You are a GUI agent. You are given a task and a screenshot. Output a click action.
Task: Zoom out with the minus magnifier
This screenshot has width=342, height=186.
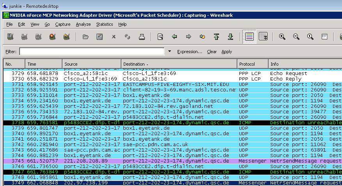tap(296, 37)
